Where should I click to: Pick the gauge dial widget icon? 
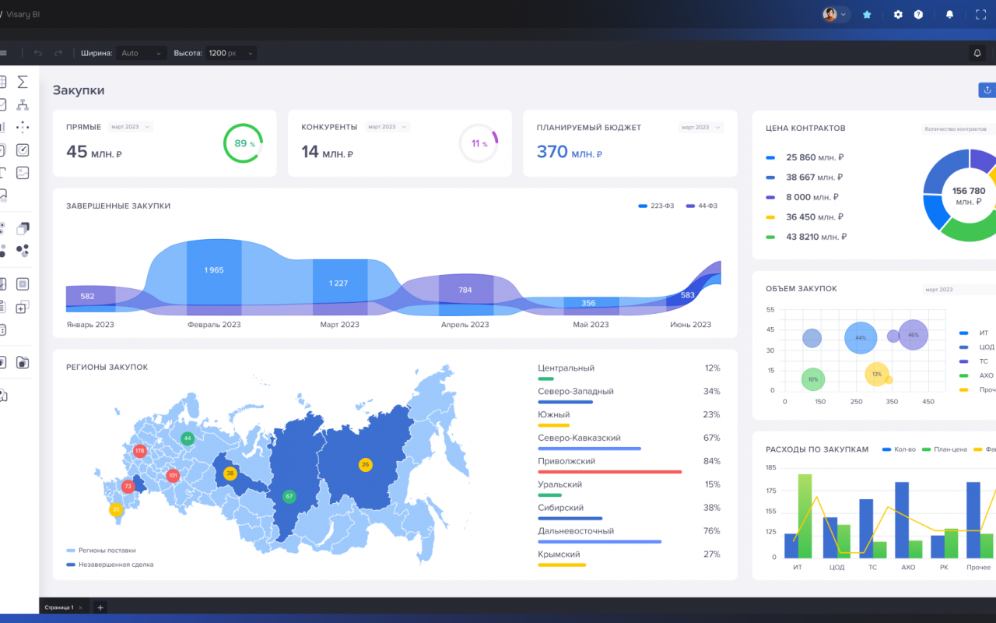23,150
